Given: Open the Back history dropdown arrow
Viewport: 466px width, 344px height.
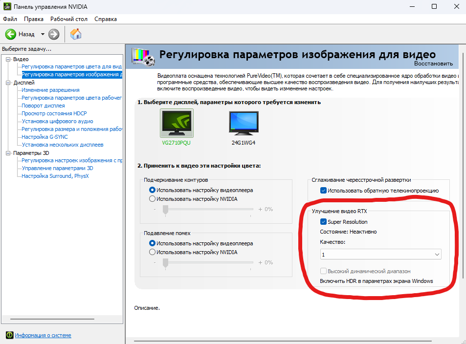Looking at the screenshot, I should coord(43,34).
